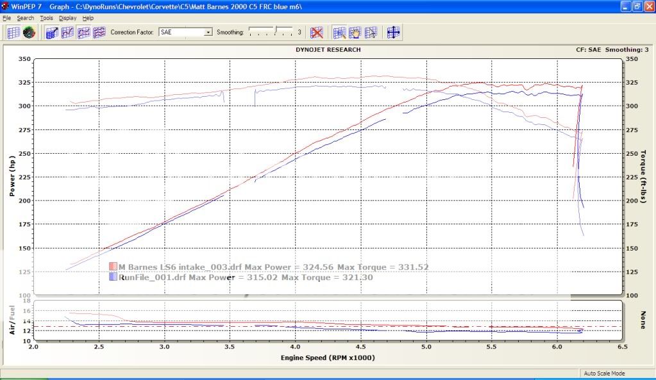This screenshot has height=380, width=656.
Task: Open the Correction Factor dropdown
Action: pos(207,32)
